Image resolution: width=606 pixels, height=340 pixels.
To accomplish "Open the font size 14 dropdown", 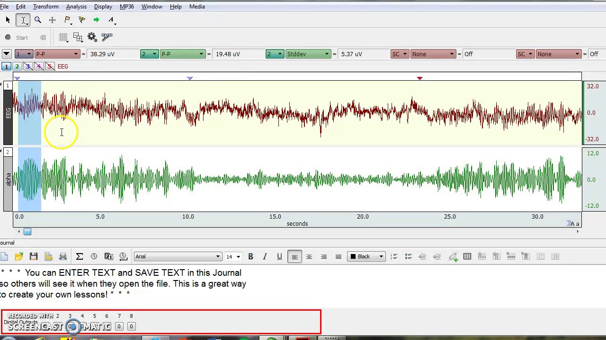I will pyautogui.click(x=233, y=256).
